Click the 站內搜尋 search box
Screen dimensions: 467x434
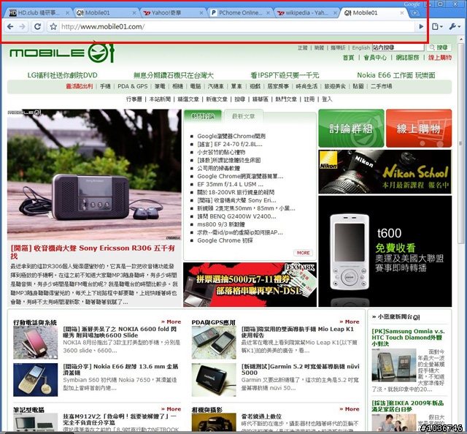point(398,47)
